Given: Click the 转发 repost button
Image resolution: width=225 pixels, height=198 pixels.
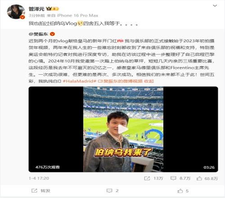Looking at the screenshot, I should click(x=41, y=191).
